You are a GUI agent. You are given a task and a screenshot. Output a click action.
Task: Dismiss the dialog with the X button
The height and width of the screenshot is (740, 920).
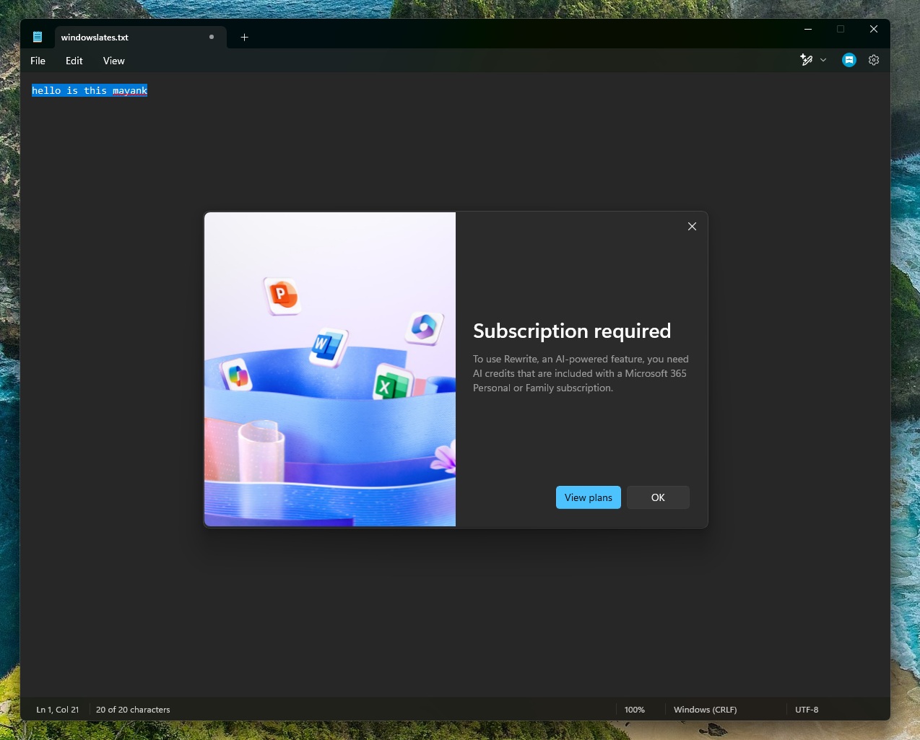692,226
